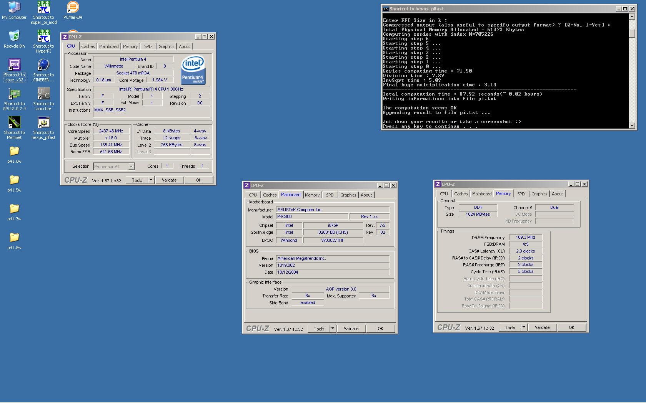
Task: Open About tab in CPU window
Action: 185,46
